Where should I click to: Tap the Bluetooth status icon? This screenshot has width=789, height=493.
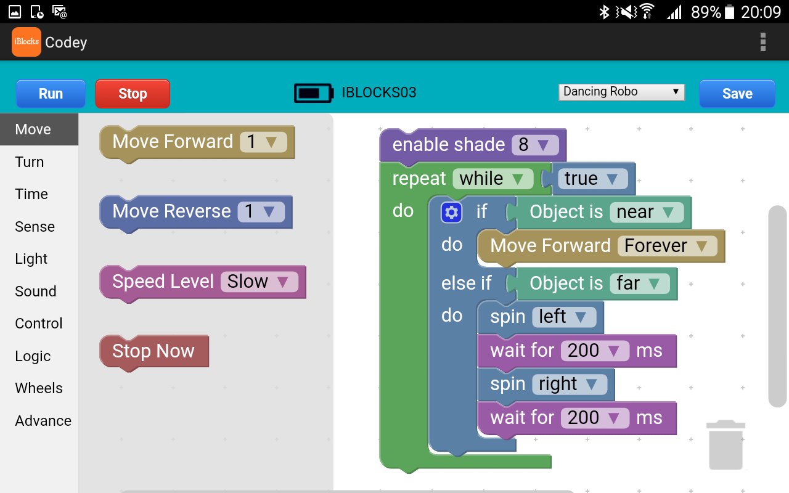(x=604, y=11)
